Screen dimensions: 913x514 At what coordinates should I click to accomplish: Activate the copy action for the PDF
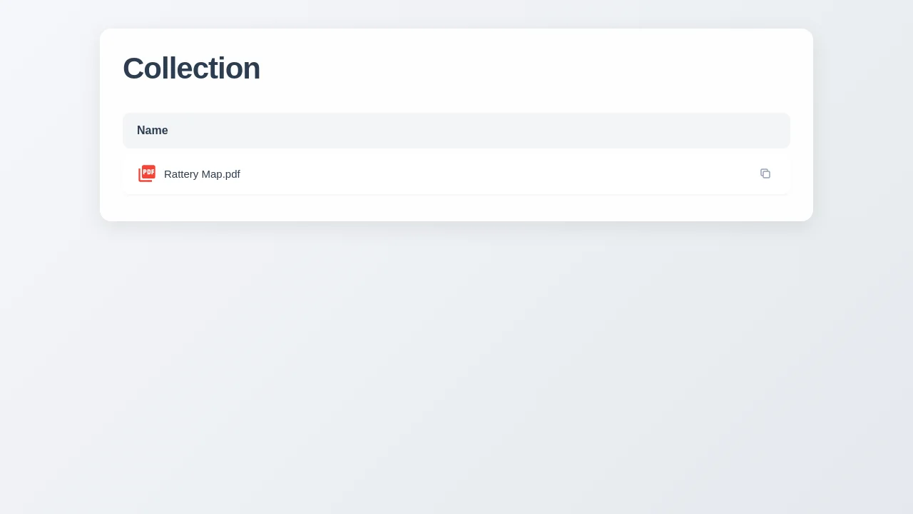(765, 173)
